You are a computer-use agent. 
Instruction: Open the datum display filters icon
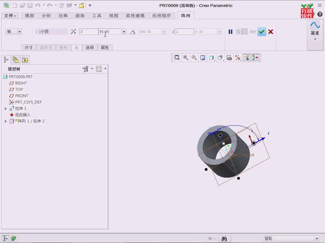point(238,58)
